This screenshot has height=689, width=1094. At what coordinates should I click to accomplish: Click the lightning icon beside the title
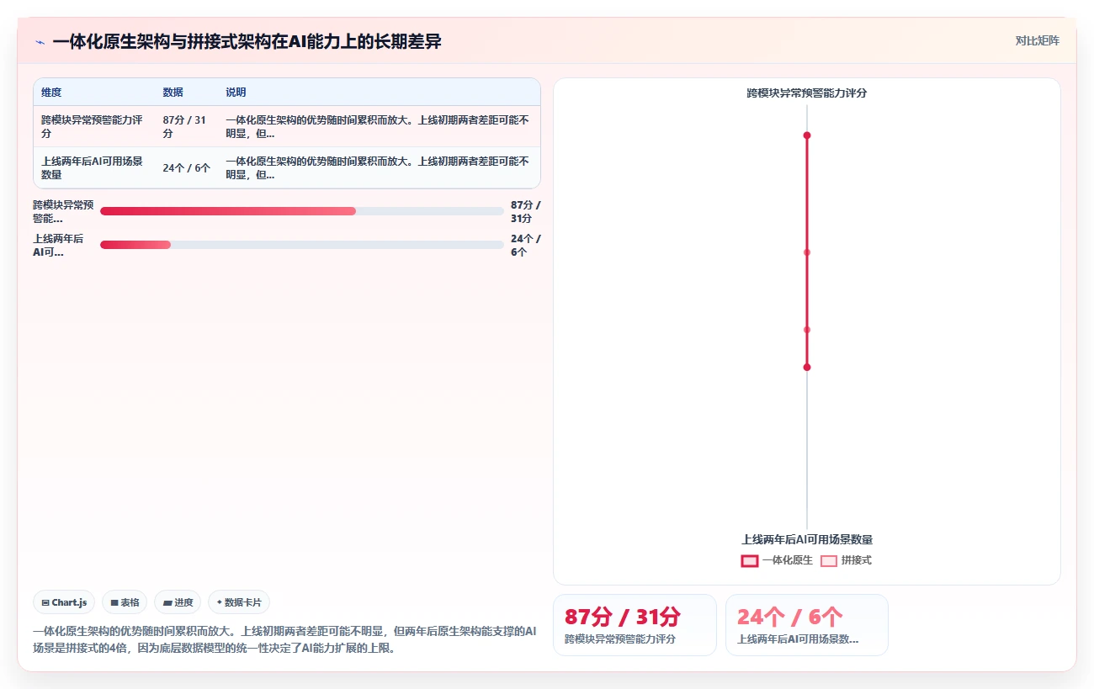pyautogui.click(x=40, y=41)
